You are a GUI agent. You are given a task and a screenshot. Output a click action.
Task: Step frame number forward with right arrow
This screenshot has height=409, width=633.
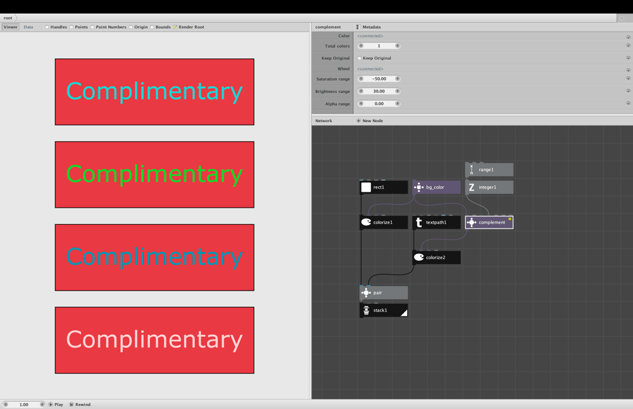pos(42,404)
